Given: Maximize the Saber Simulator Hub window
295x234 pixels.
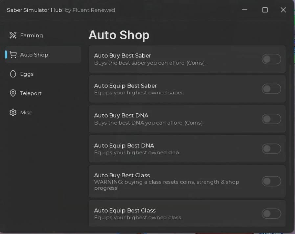Looking at the screenshot, I should pyautogui.click(x=265, y=10).
